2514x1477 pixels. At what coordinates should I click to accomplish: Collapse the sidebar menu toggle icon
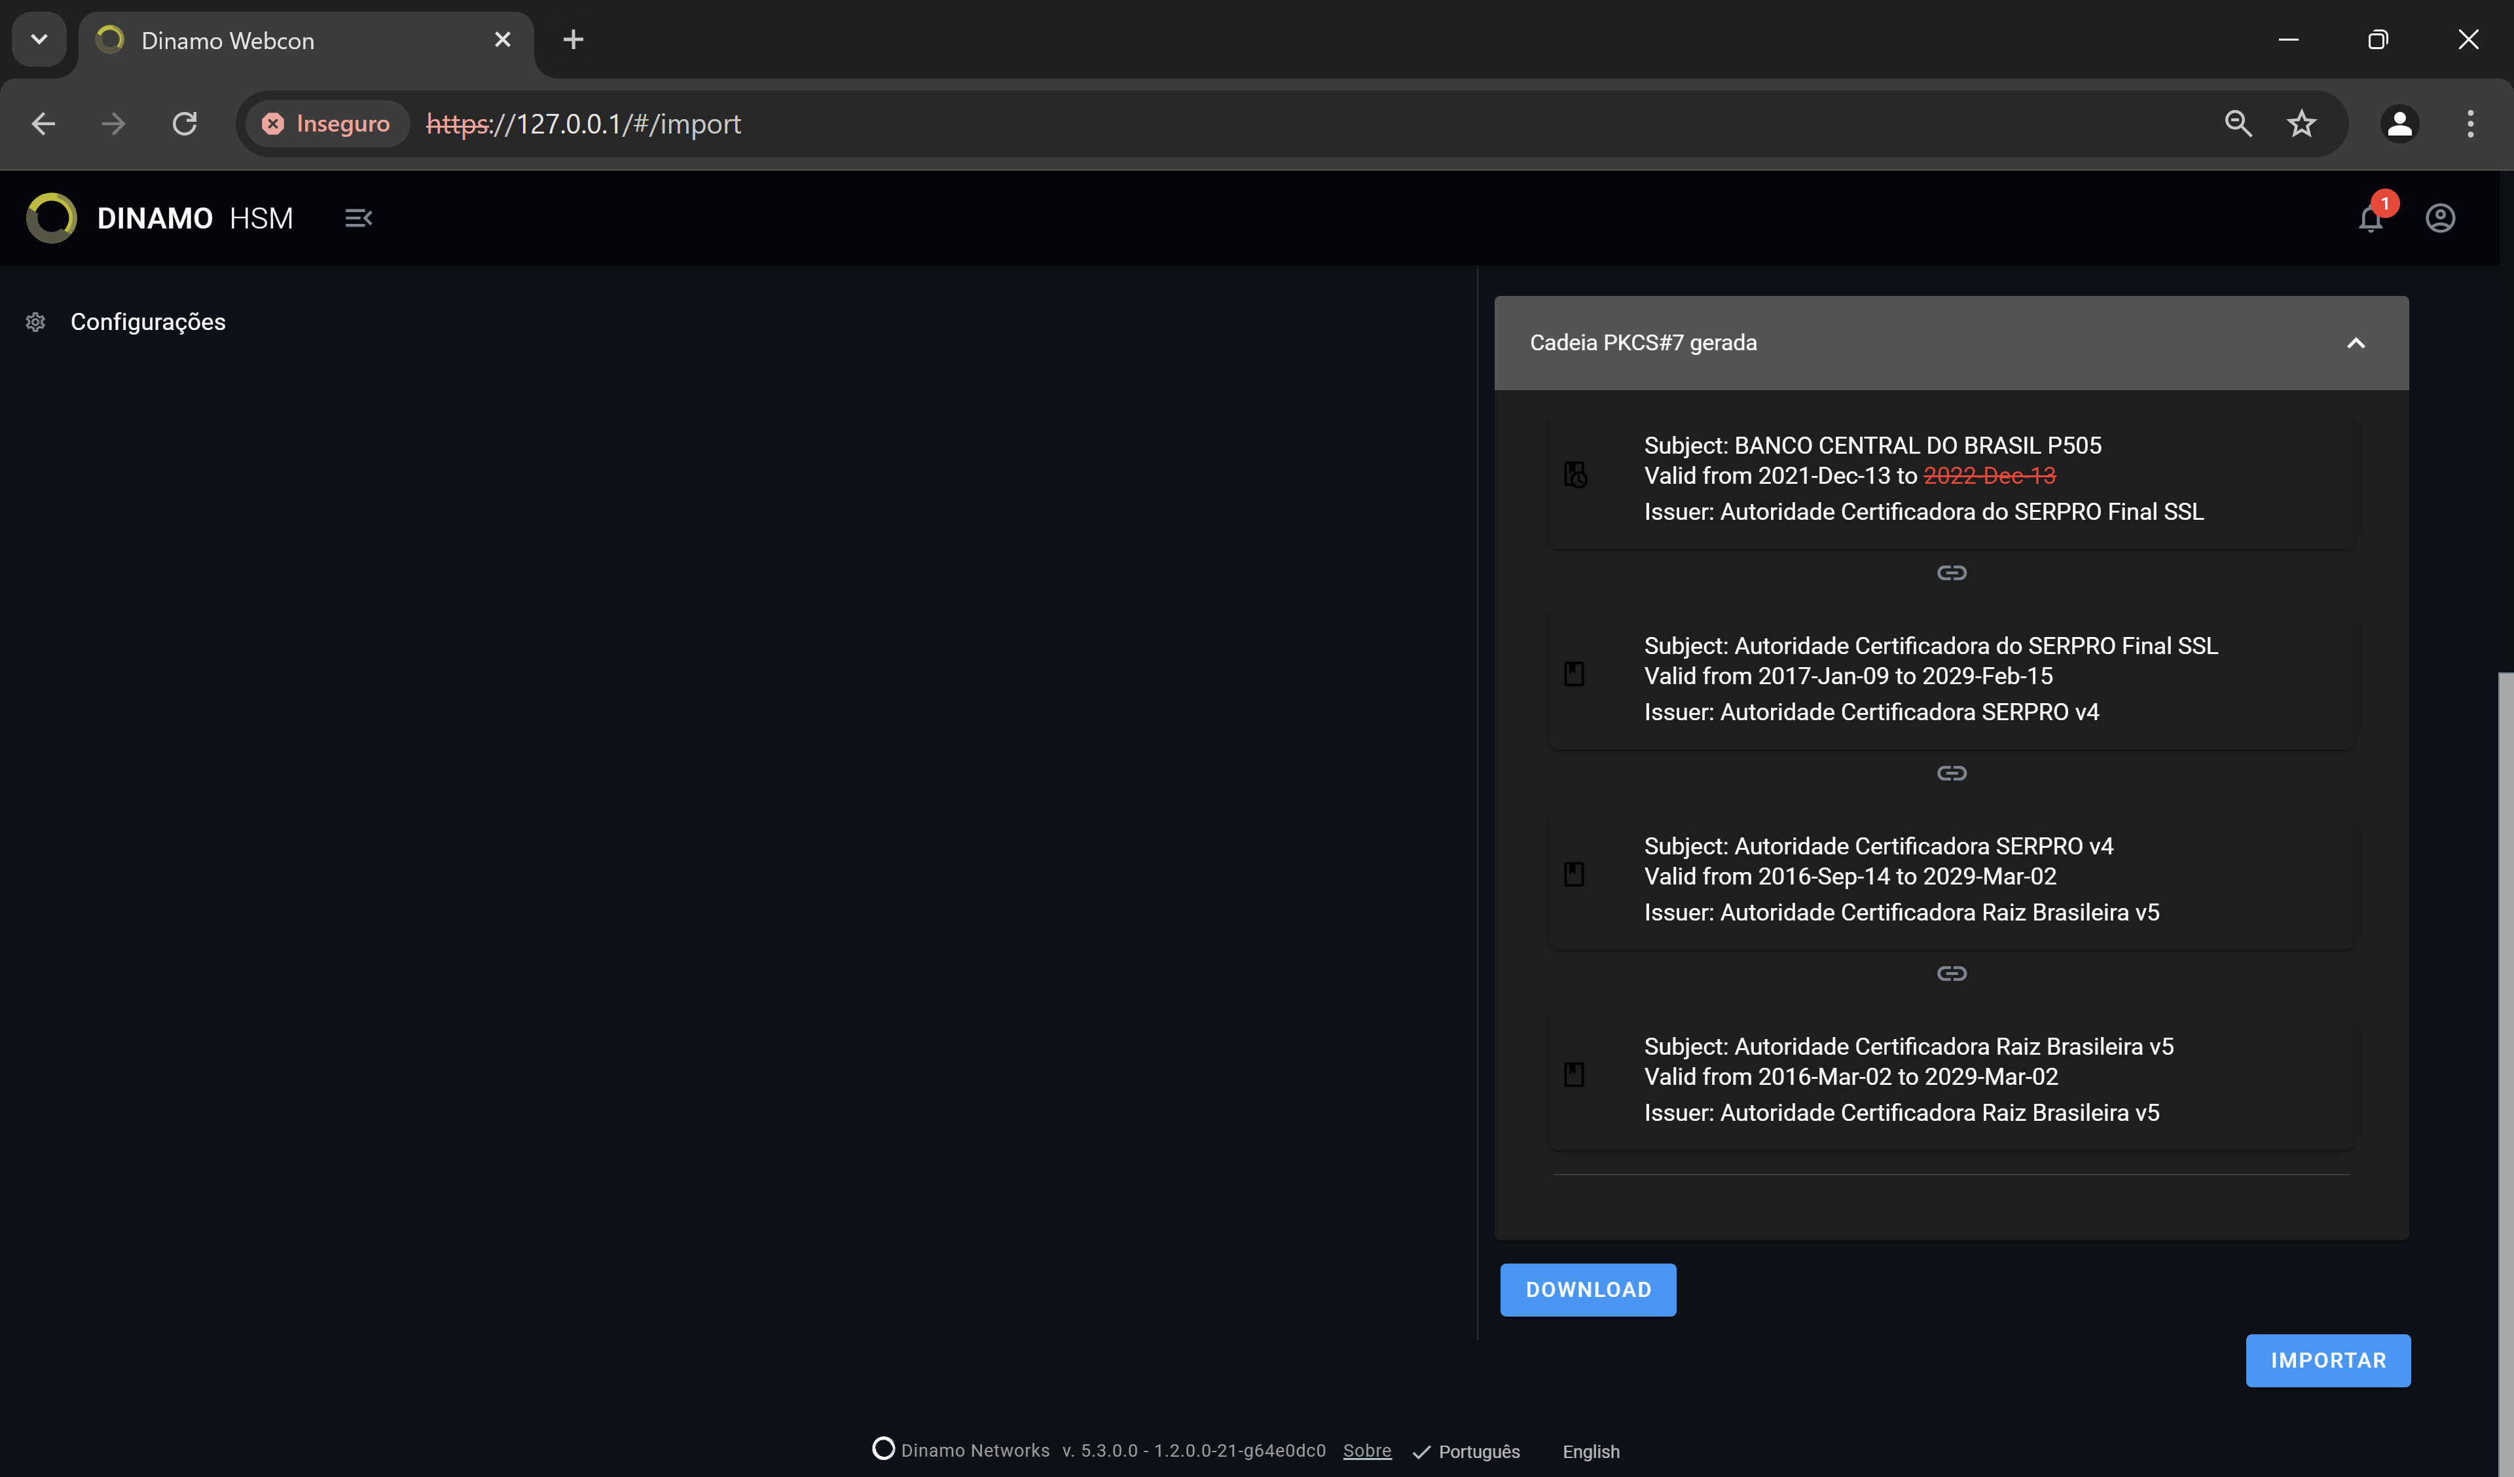[358, 217]
